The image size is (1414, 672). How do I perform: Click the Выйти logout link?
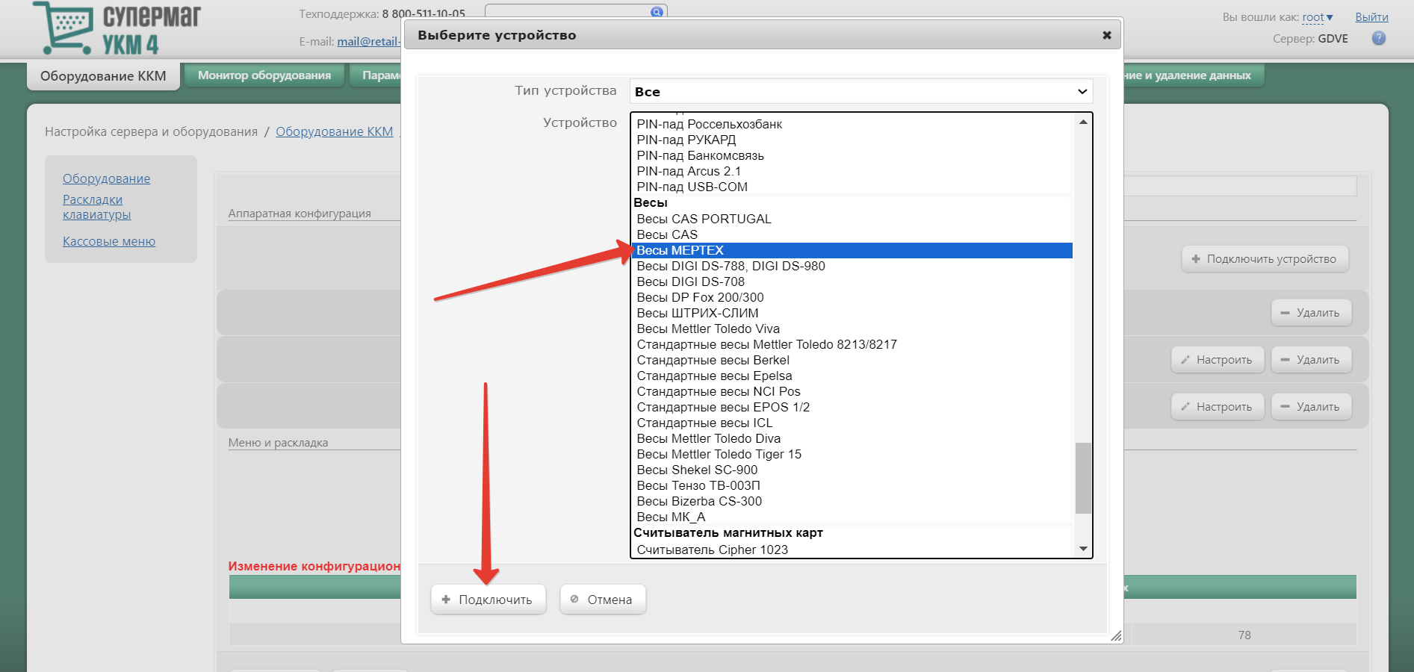pos(1371,17)
